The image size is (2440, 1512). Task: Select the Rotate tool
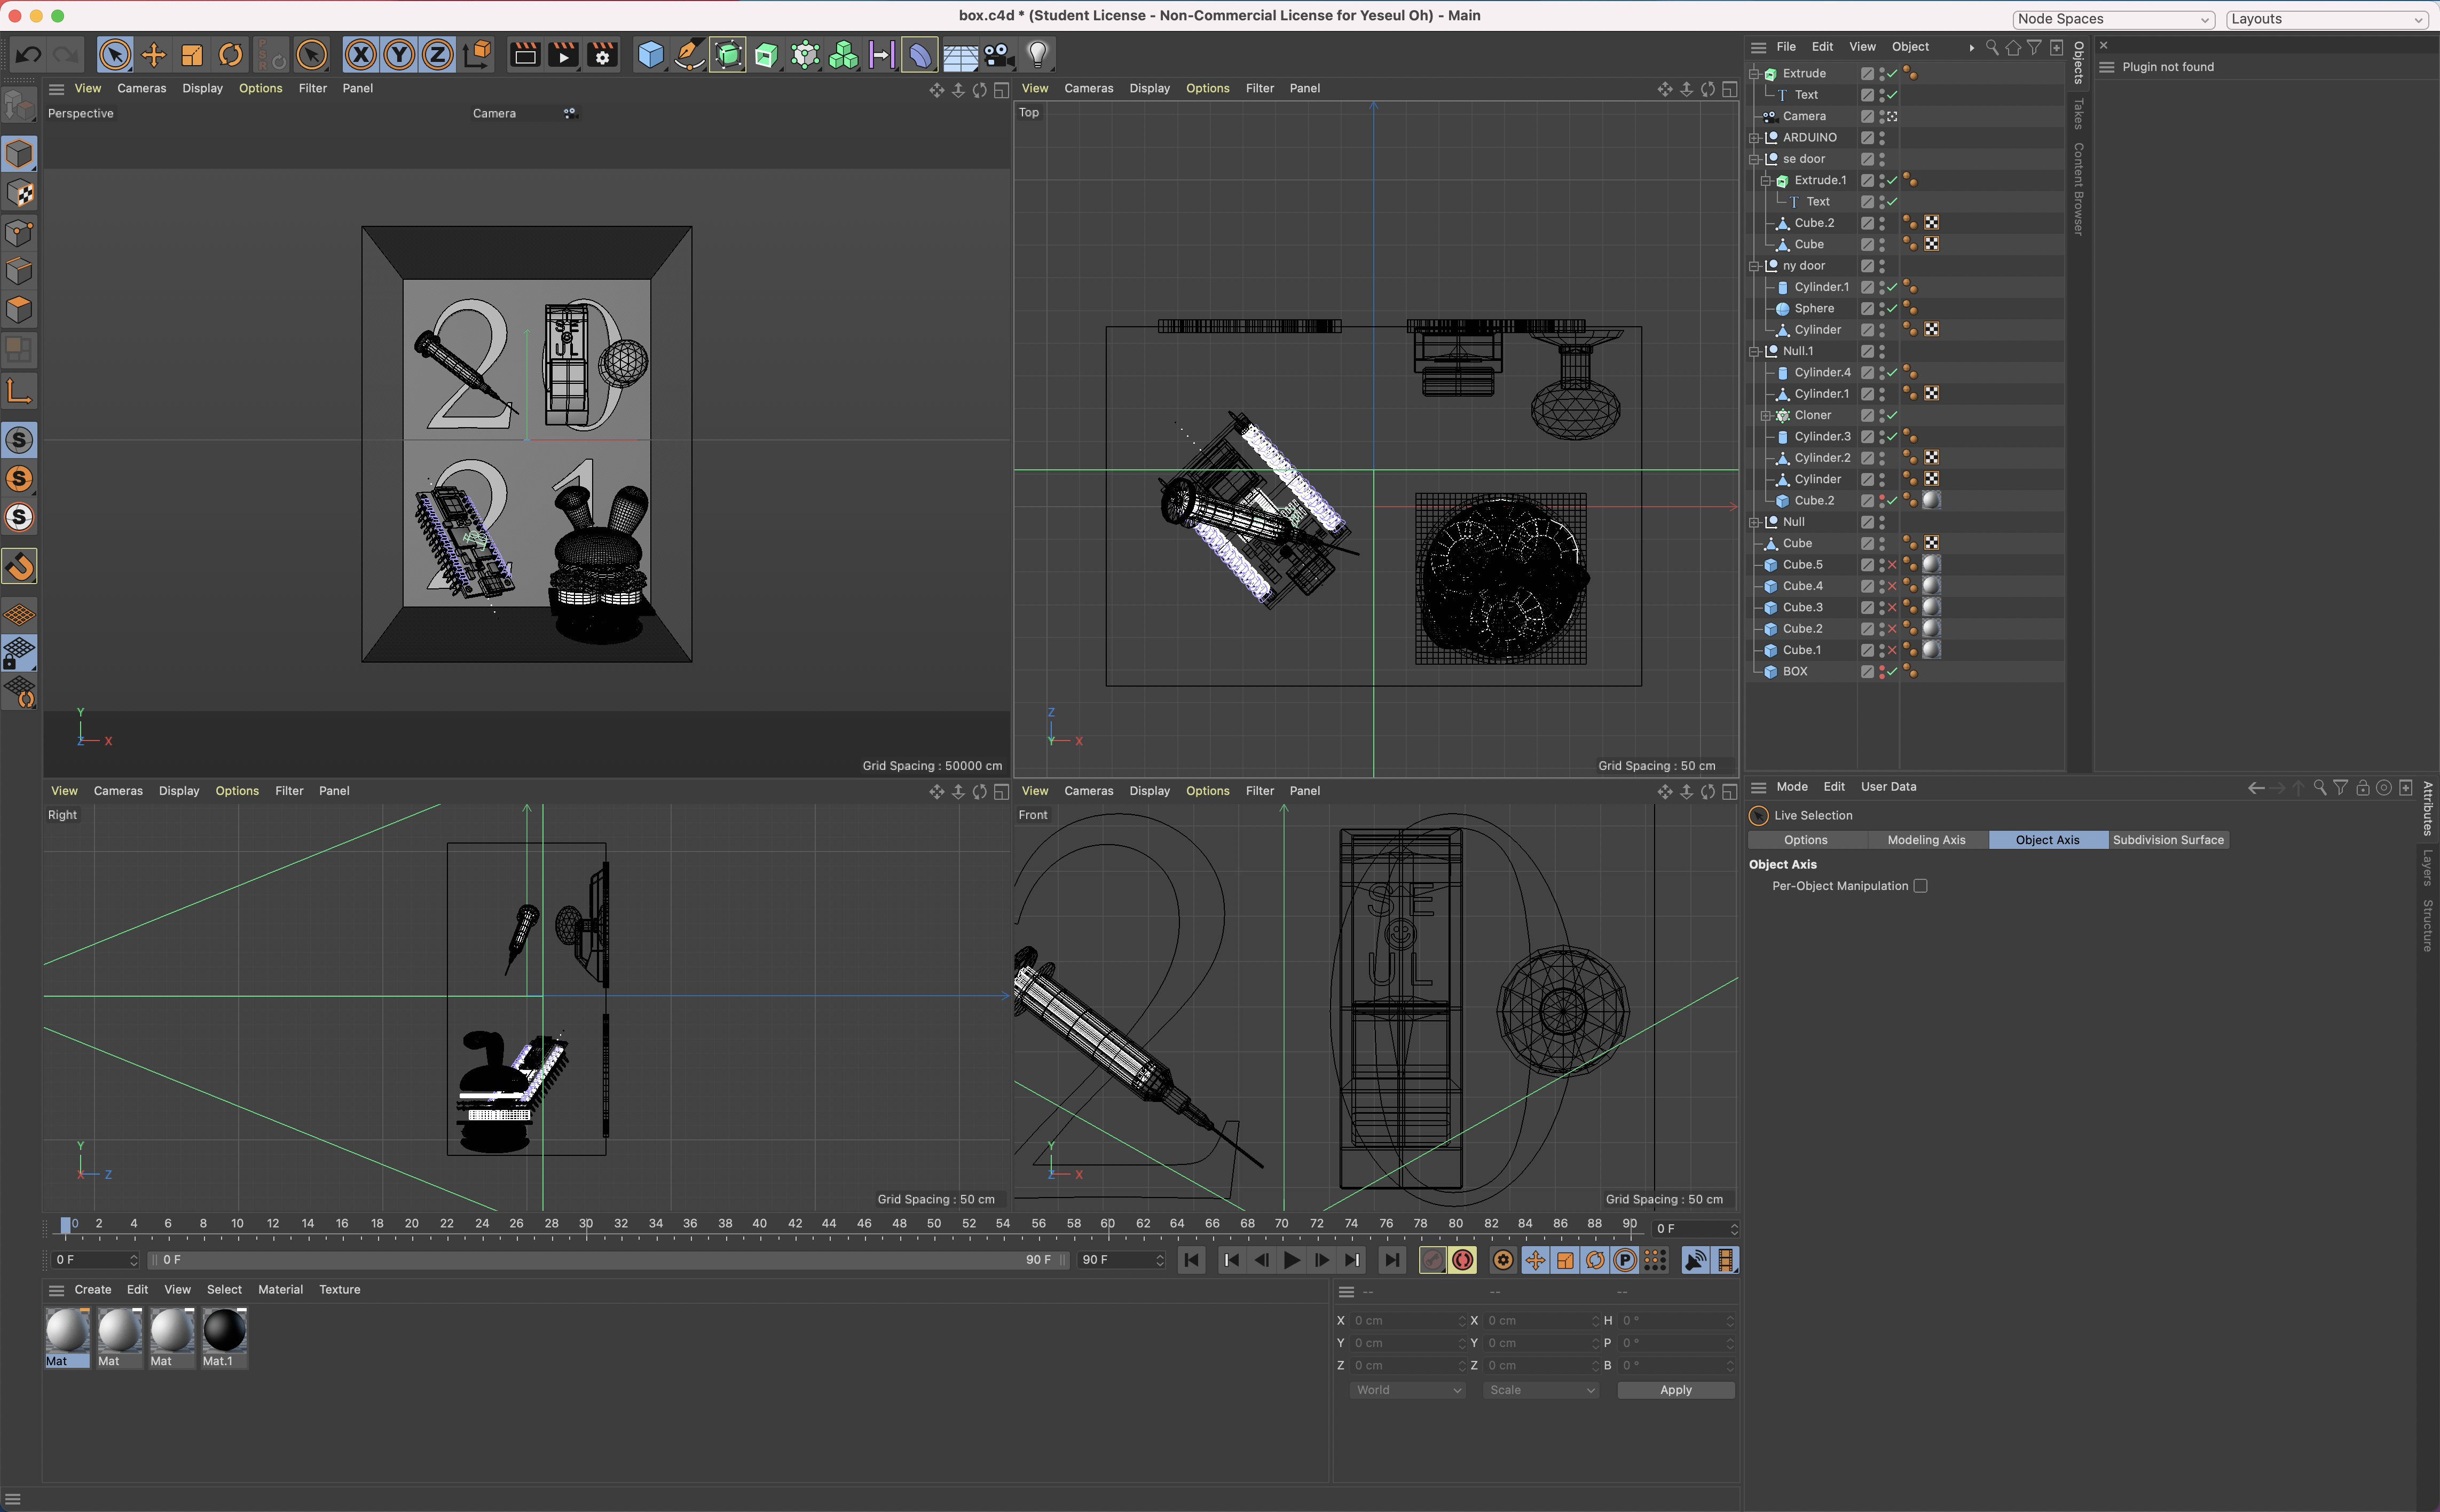[231, 55]
